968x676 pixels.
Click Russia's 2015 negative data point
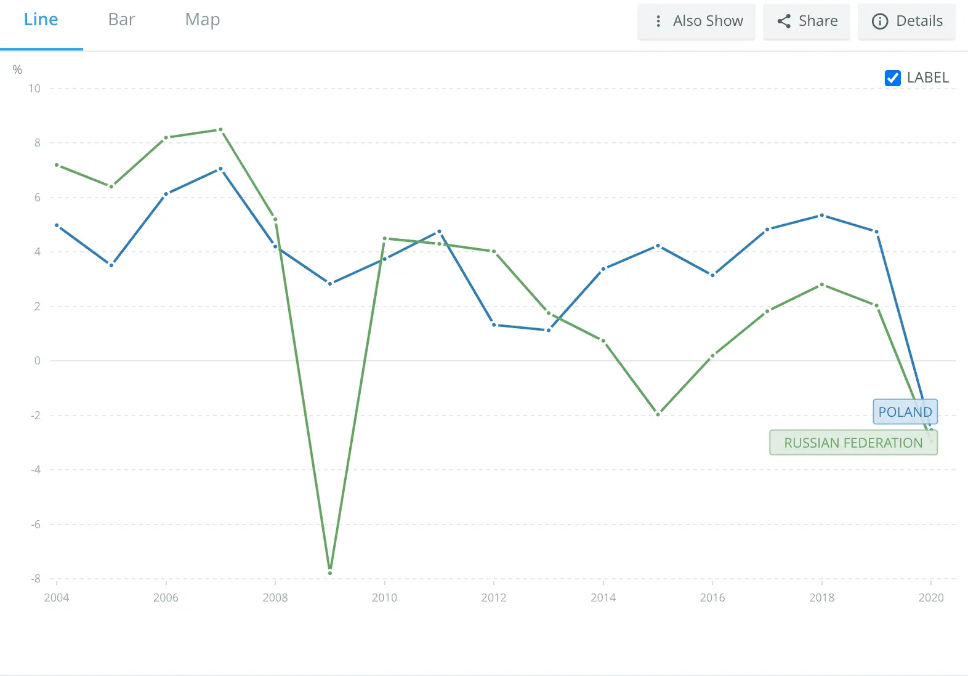(x=658, y=414)
